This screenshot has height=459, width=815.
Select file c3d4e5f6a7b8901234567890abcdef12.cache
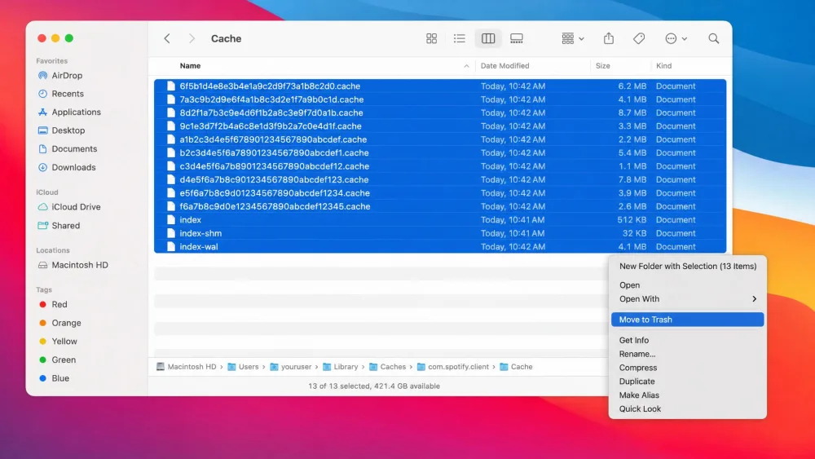(440, 166)
